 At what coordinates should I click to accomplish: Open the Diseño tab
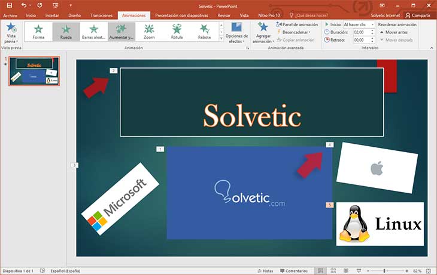click(x=74, y=16)
